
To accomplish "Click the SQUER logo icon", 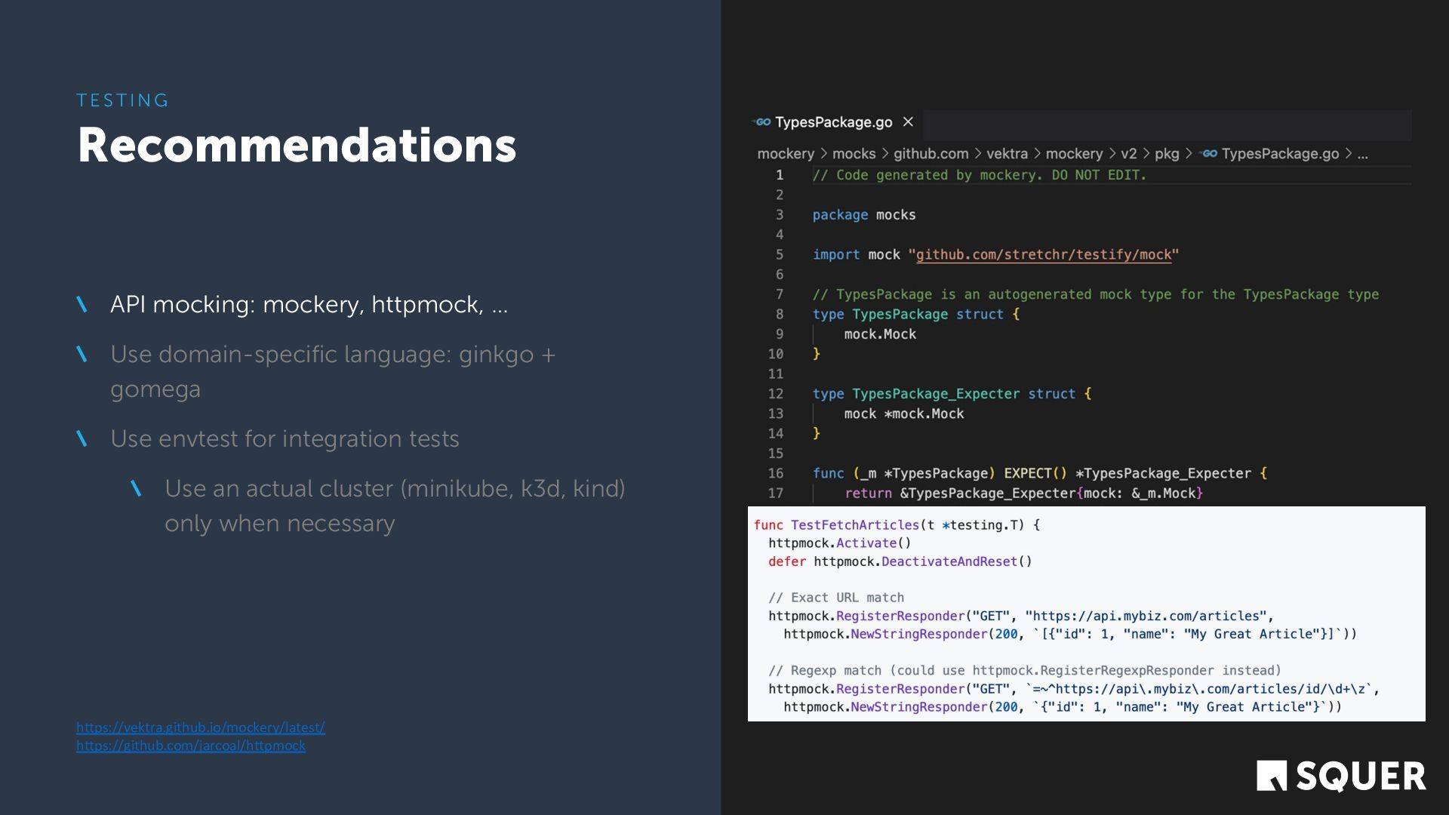I will point(1271,776).
